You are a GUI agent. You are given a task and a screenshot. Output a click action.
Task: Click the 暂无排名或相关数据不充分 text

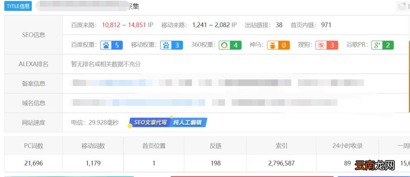105,64
